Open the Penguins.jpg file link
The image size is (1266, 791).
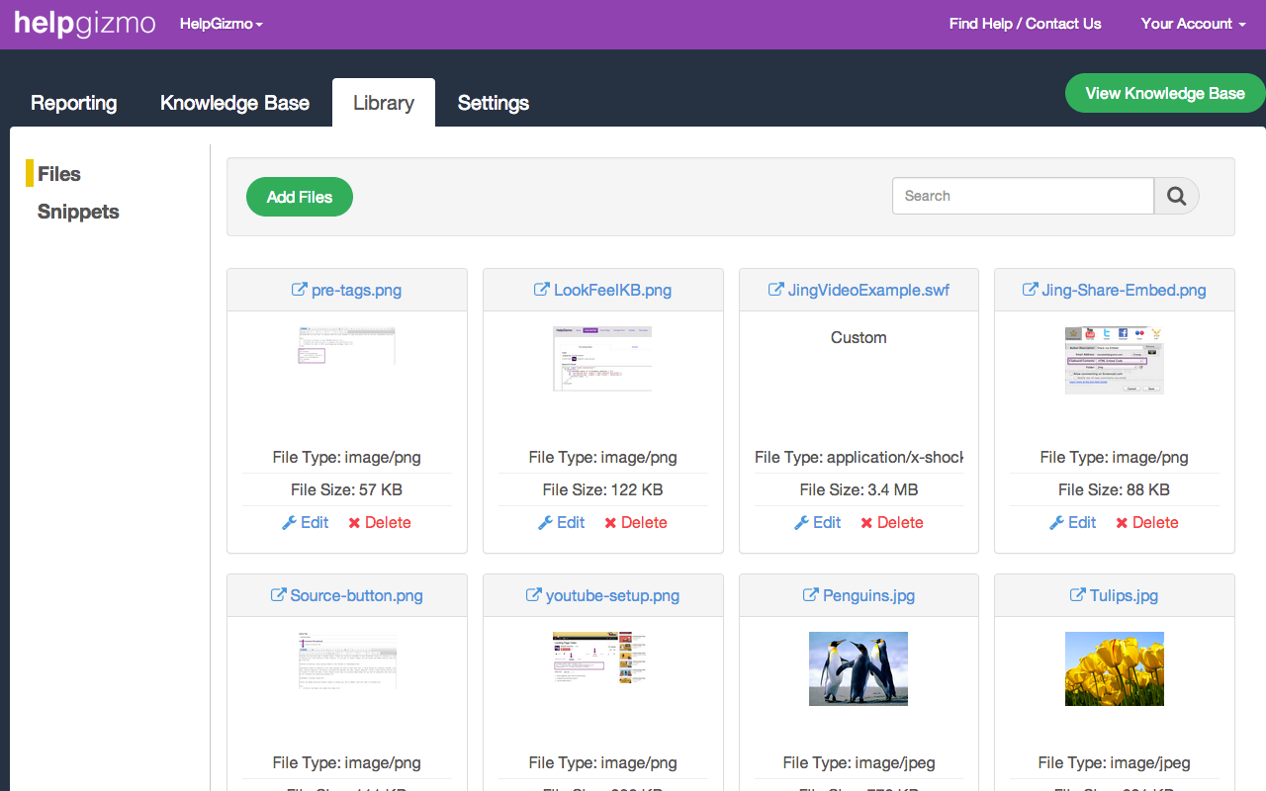click(868, 595)
